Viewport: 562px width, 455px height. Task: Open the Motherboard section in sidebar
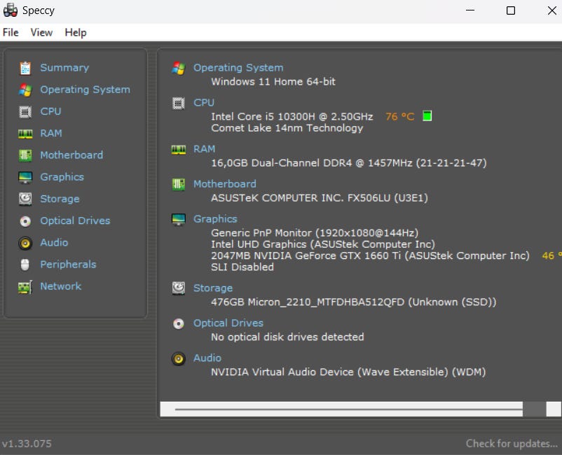[x=71, y=155]
